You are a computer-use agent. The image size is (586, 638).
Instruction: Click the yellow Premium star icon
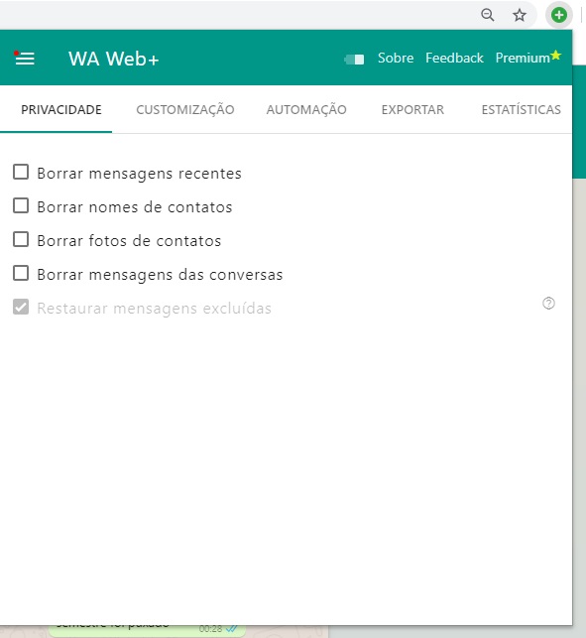point(556,55)
